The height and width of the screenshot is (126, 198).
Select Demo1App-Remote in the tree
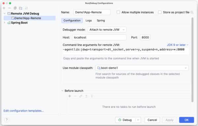coord(30,18)
